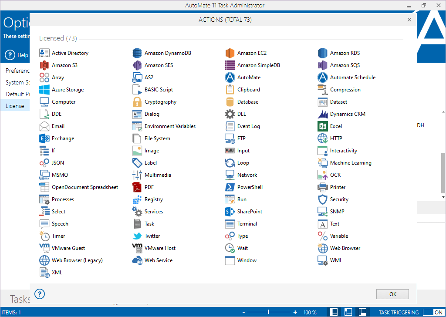Select the Amazon DynamoDB icon

tap(137, 53)
